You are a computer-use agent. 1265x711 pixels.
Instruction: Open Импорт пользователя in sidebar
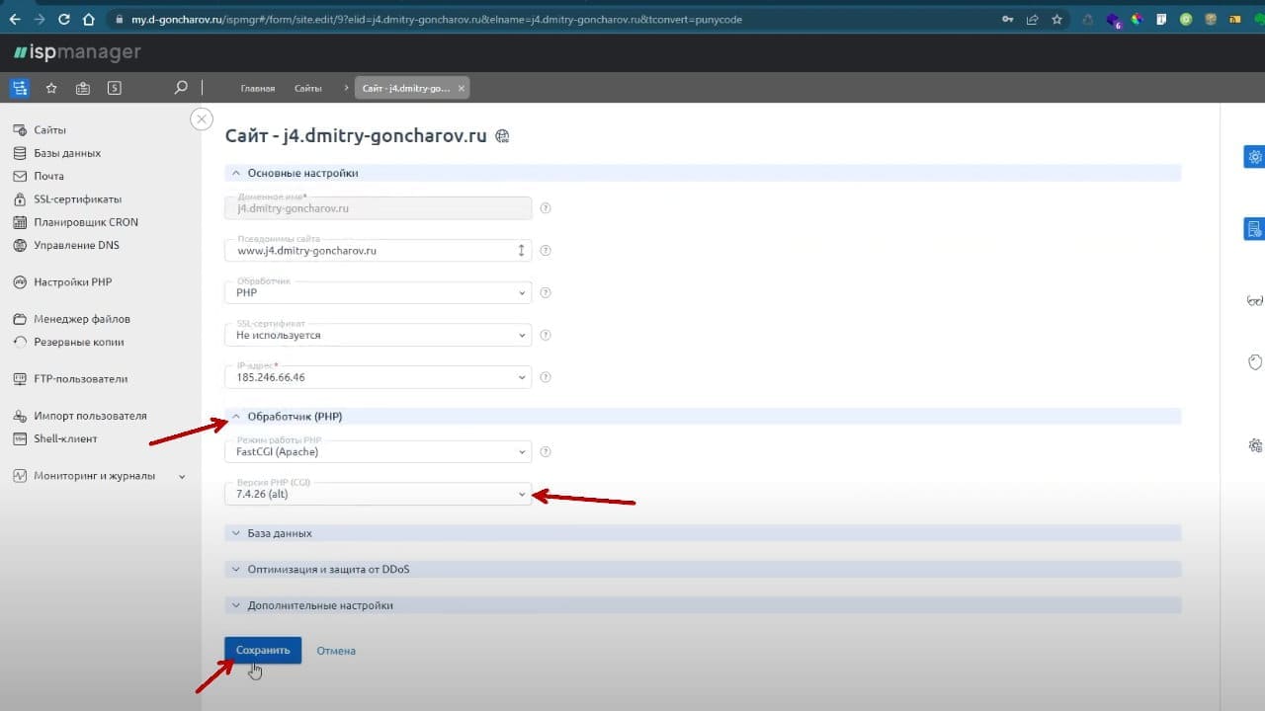(90, 416)
